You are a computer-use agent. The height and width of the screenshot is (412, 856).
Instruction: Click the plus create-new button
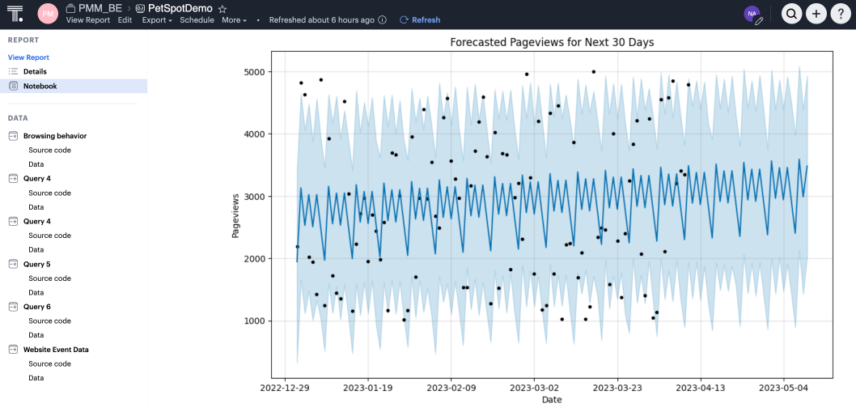816,13
